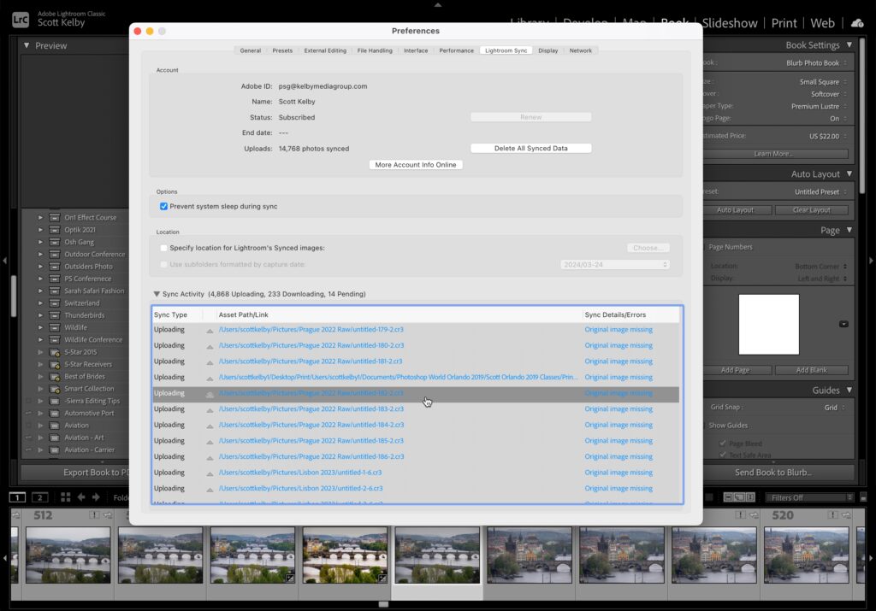The image size is (876, 611).
Task: Click the Delete All Synced Data button
Action: click(530, 148)
